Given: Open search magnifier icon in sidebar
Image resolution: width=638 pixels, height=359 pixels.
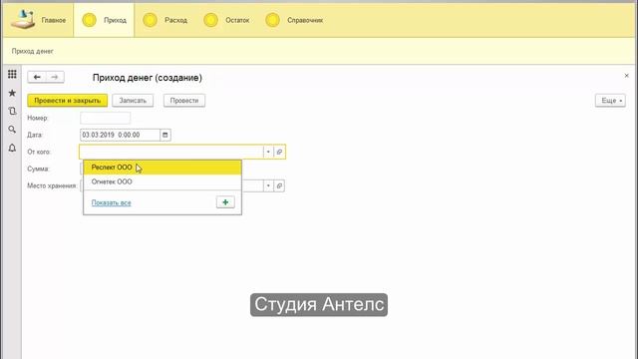Looking at the screenshot, I should (12, 130).
